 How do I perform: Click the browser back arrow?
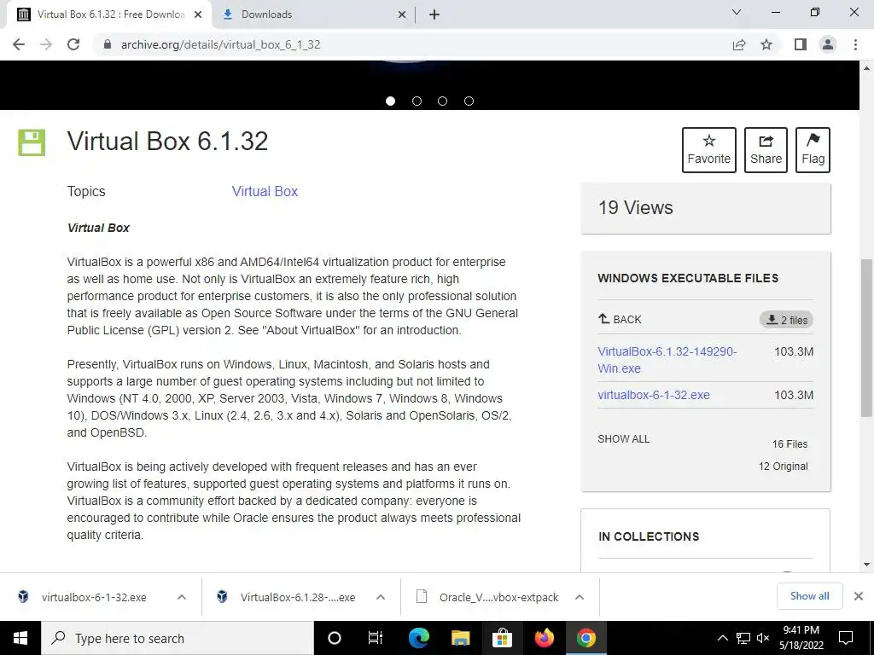pyautogui.click(x=19, y=44)
